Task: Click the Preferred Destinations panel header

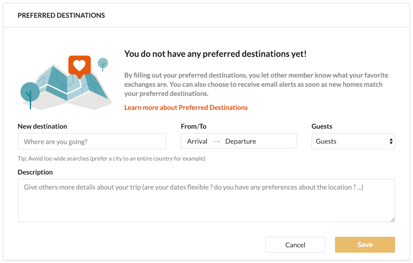Action: point(61,15)
